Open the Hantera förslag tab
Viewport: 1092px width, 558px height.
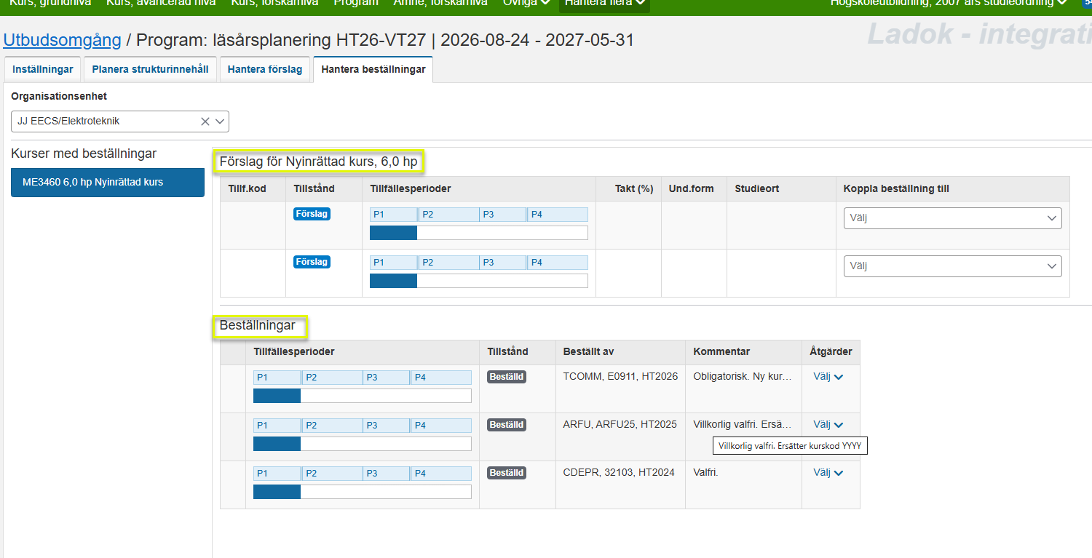[264, 70]
